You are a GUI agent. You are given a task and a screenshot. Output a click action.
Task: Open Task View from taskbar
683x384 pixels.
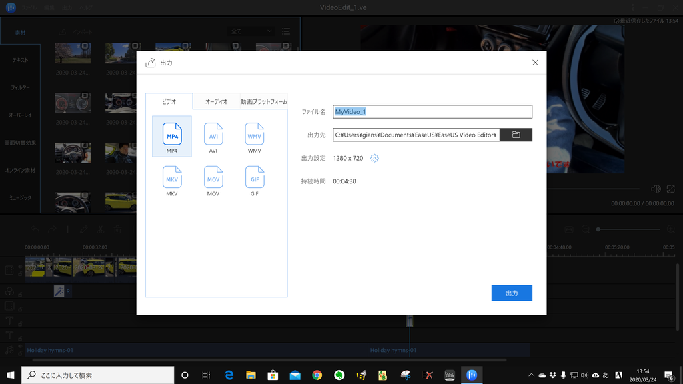click(207, 375)
